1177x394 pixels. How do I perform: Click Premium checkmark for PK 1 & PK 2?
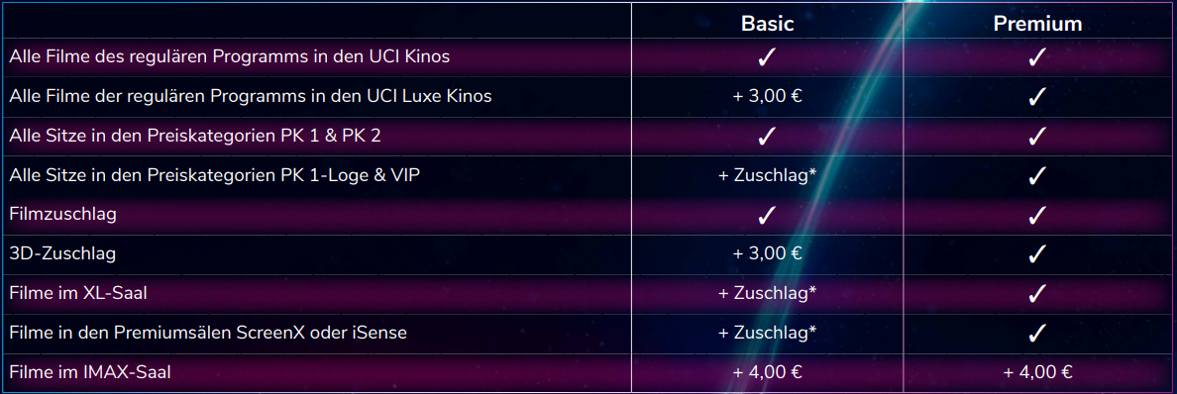tap(1036, 137)
